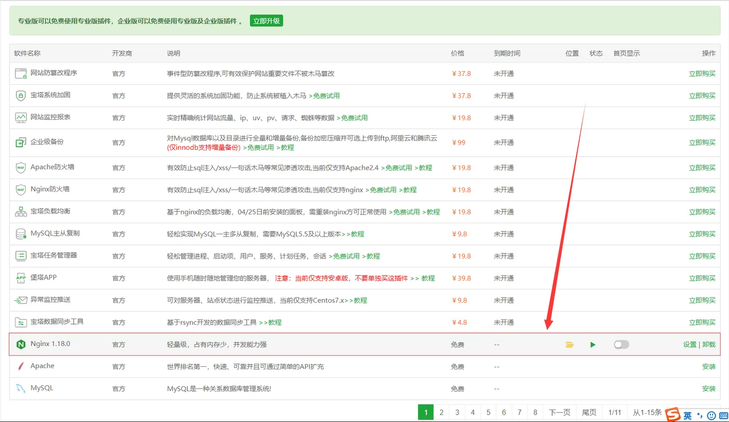The width and height of the screenshot is (729, 422).
Task: Buy 堡塔APP via 立即购买
Action: pos(702,278)
